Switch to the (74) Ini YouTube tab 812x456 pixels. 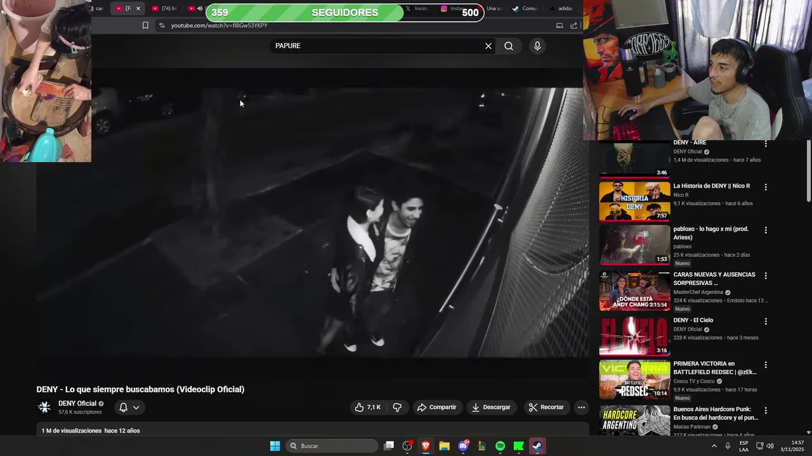(164, 8)
